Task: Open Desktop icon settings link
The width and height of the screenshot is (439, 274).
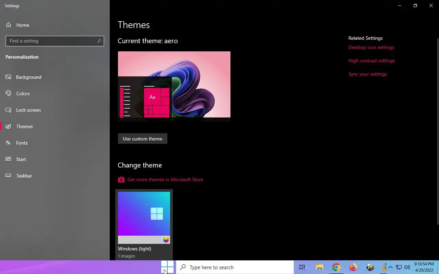Action: pos(371,47)
